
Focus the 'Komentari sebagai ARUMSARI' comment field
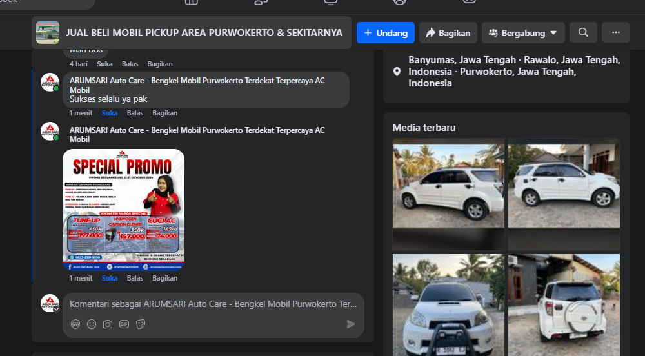(213, 304)
